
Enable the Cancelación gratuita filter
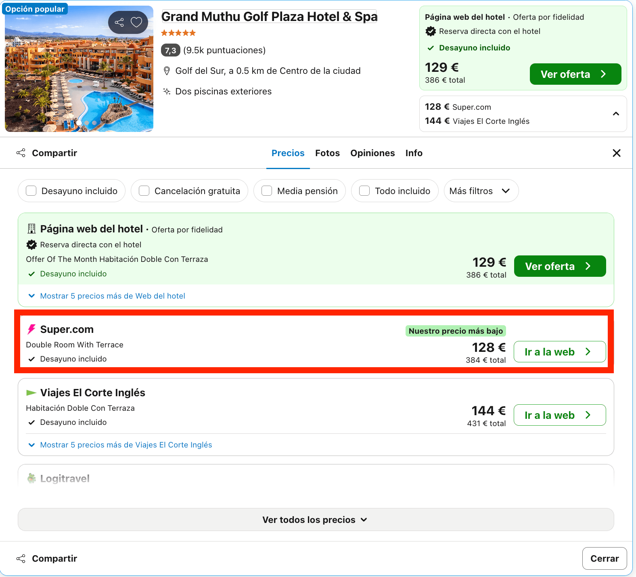point(144,191)
